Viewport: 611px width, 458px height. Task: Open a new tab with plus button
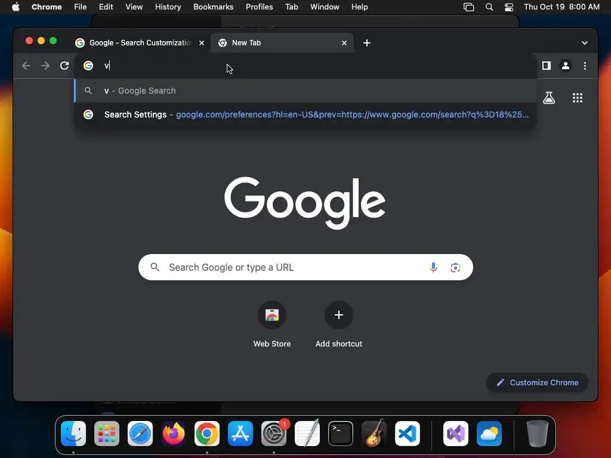coord(367,43)
